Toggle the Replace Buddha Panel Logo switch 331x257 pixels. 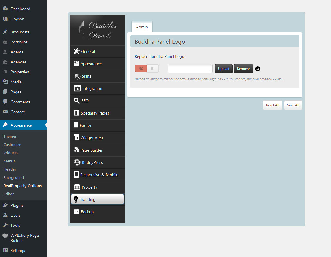146,68
